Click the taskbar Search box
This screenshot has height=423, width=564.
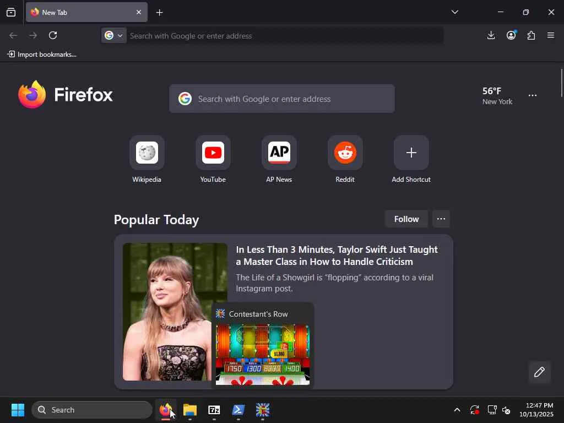tap(92, 410)
